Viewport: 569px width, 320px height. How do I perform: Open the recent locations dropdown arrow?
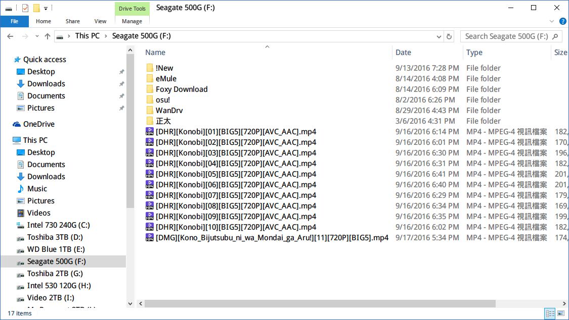click(x=36, y=36)
